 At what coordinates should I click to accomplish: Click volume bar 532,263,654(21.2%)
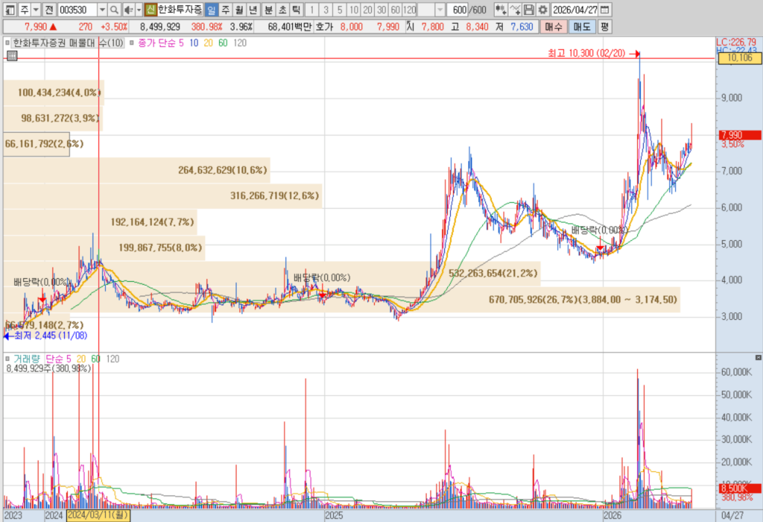tap(272, 273)
